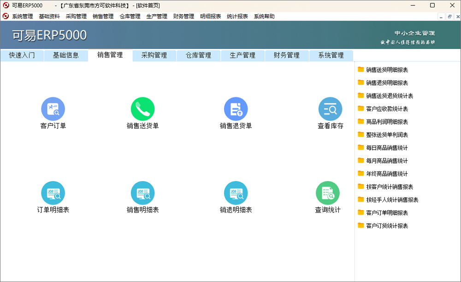The width and height of the screenshot is (461, 282).
Task: Open the 客户订单 icon
Action: click(53, 109)
